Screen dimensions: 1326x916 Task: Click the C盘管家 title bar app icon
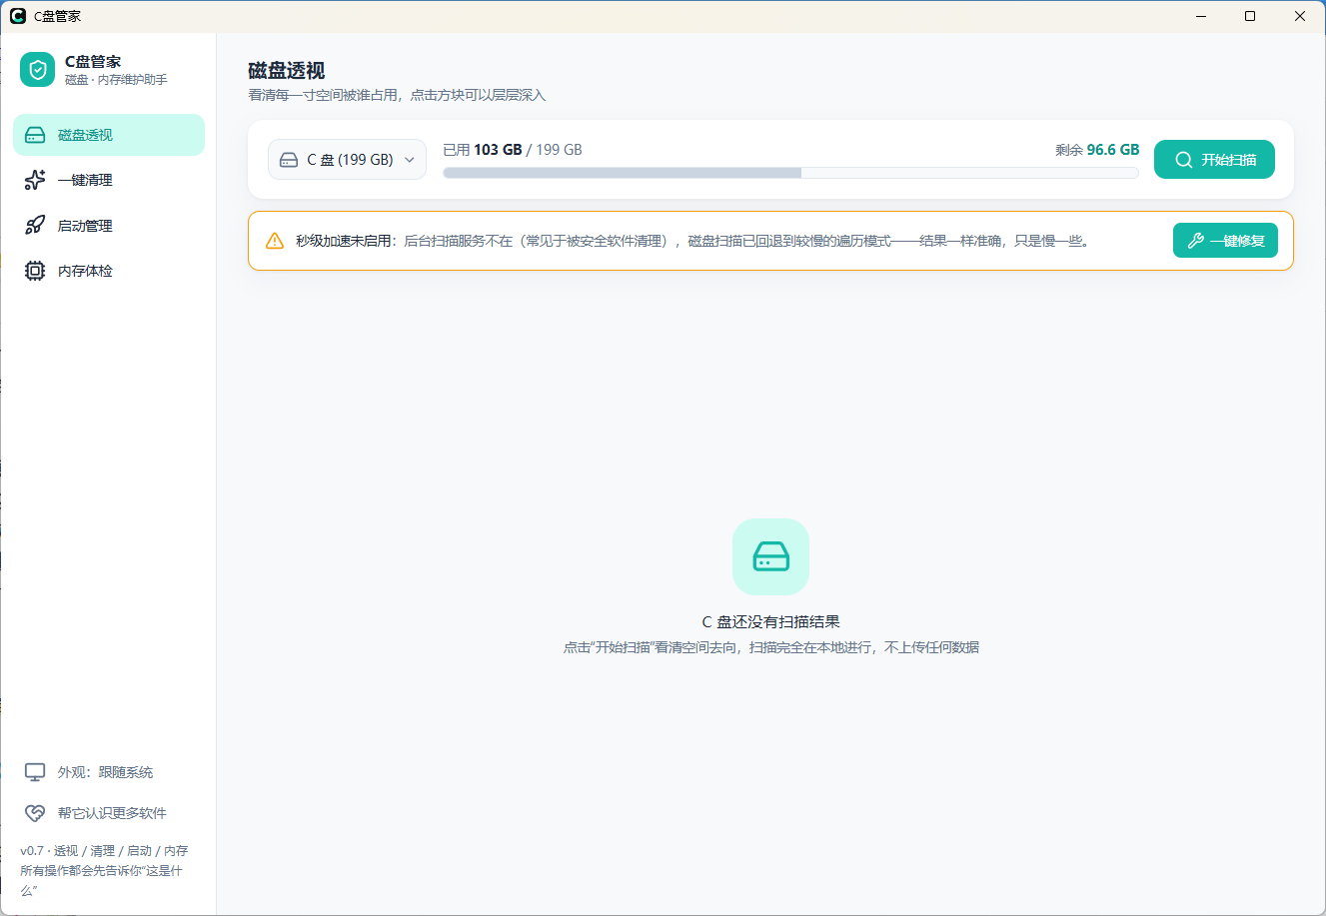point(17,16)
